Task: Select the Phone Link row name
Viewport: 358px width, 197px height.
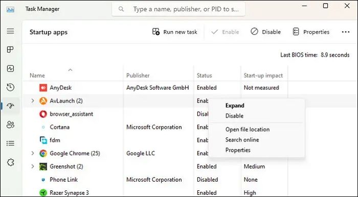Action: (x=64, y=180)
